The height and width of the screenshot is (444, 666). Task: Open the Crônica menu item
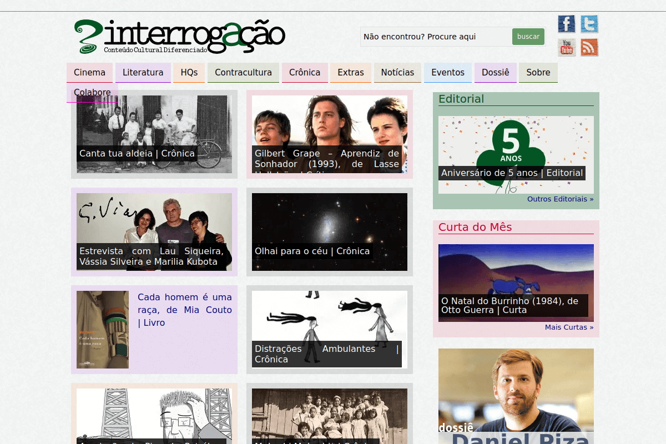pos(305,73)
